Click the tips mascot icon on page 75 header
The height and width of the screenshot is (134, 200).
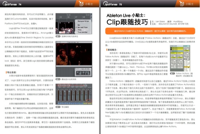pyautogui.click(x=181, y=3)
